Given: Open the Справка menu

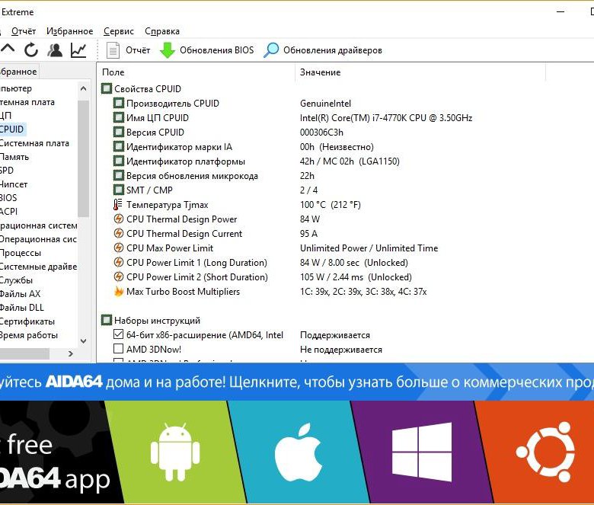Looking at the screenshot, I should pos(161,31).
